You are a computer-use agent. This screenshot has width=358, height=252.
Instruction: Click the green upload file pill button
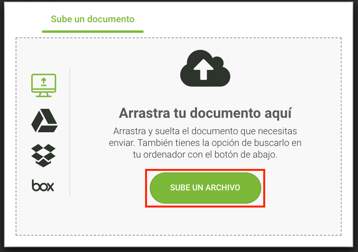click(205, 188)
